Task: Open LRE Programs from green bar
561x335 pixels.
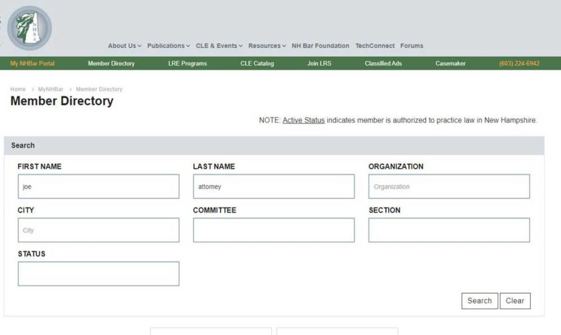Action: click(x=187, y=64)
